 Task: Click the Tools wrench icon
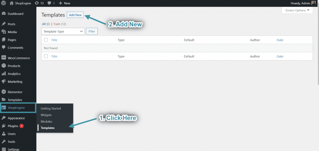(4, 142)
